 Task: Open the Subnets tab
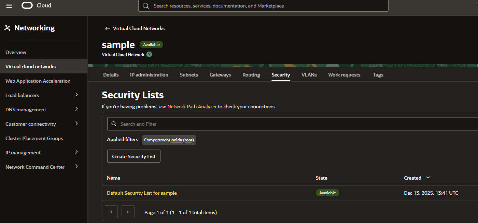click(189, 75)
